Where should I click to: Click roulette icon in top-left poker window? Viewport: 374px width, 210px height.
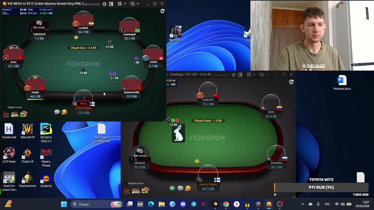[15, 114]
